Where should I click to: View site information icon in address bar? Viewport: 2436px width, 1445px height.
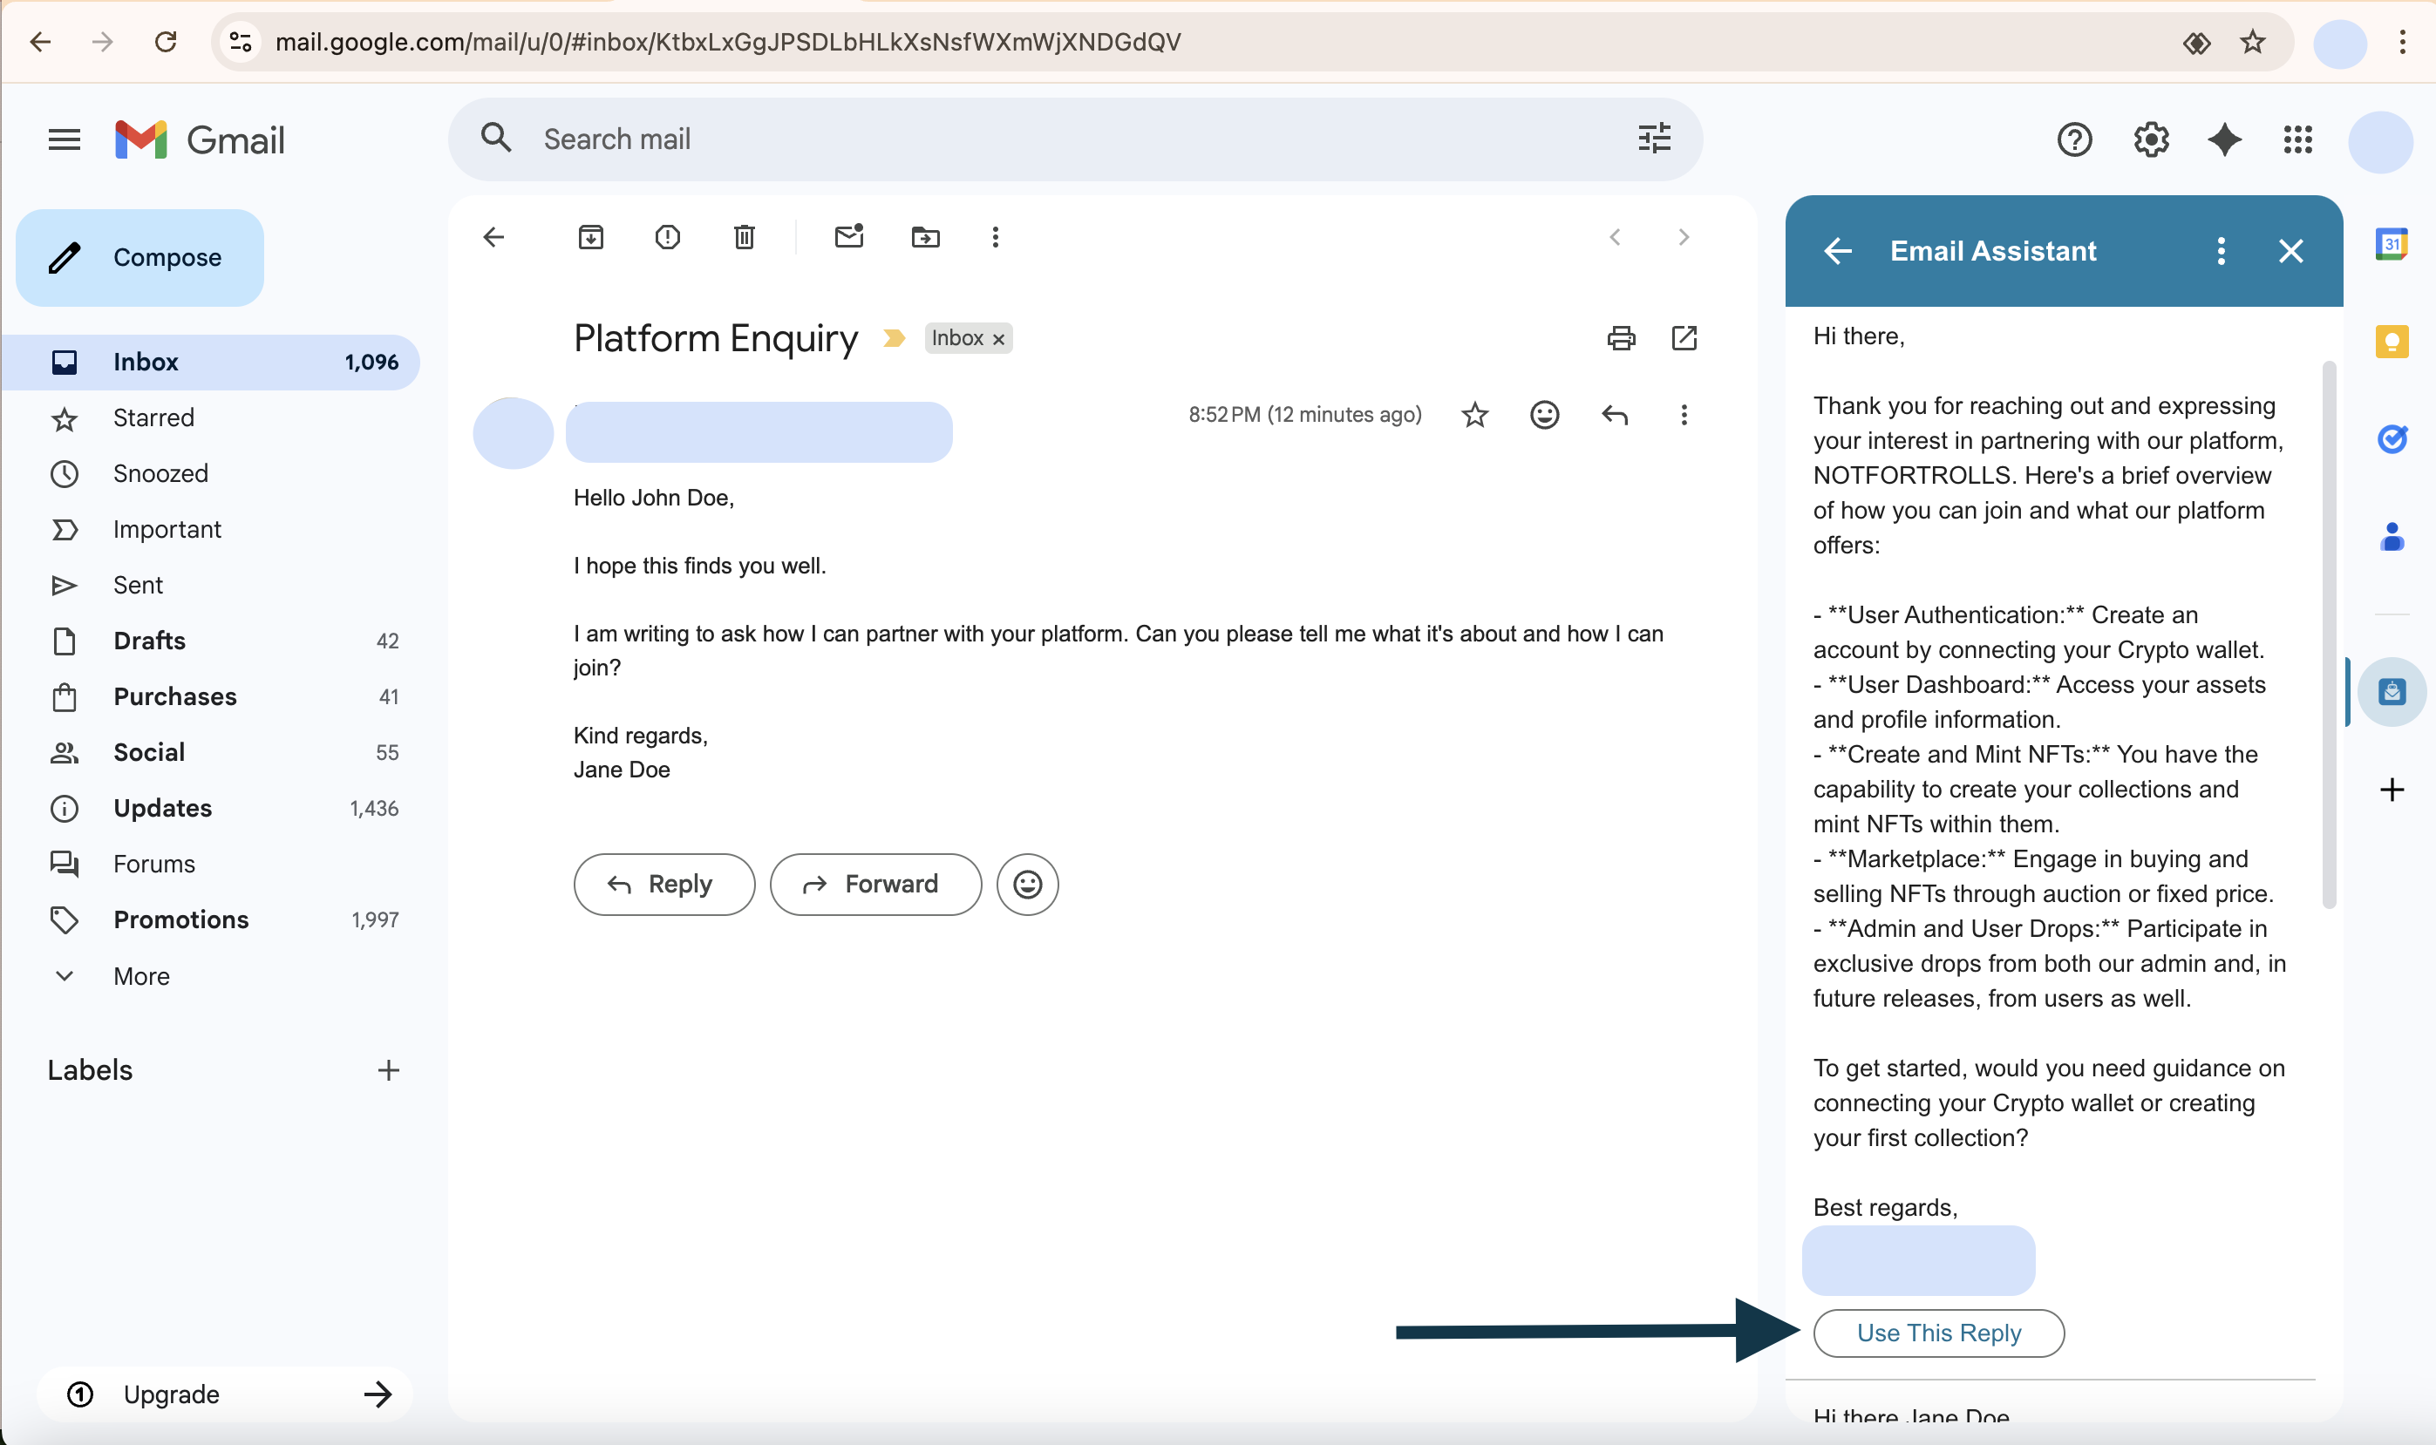point(240,42)
